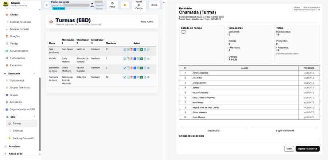This screenshot has width=328, height=160.
Task: Click sidebar scrollbar down arrow
Action: click(x=40, y=154)
